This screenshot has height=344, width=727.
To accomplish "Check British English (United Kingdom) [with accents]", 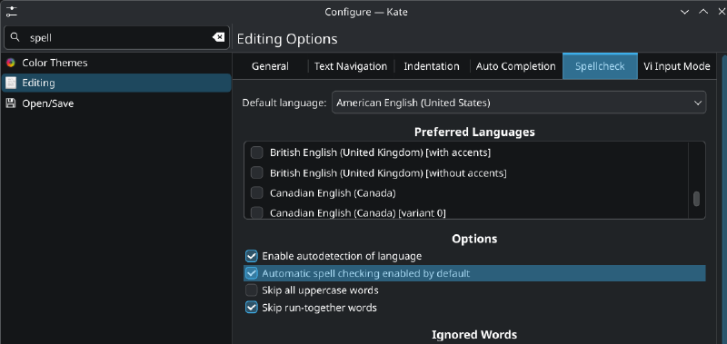I will click(x=256, y=152).
